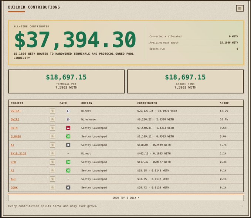Click the 67.2% share value

(224, 111)
